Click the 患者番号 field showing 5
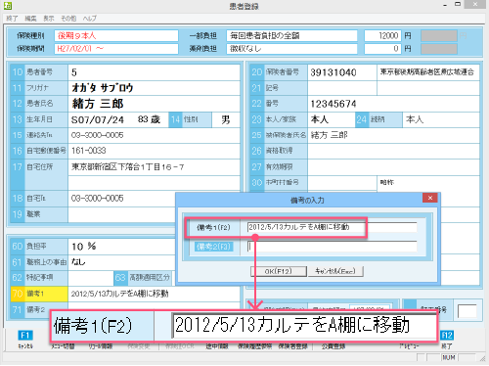Viewport: 489px width, 366px height. [154, 72]
